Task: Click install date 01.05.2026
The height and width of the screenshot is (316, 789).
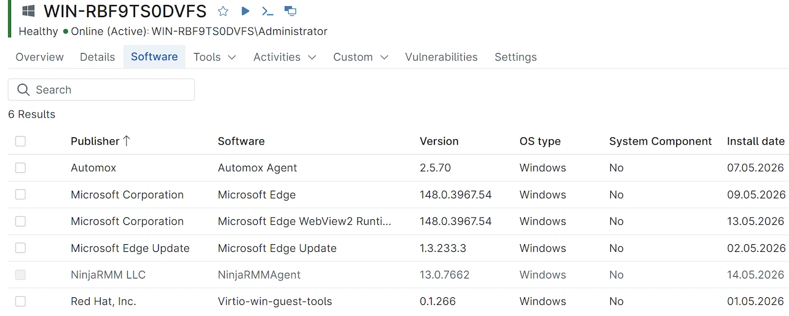Action: click(756, 301)
